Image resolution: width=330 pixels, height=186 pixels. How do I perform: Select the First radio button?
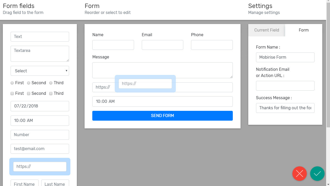tap(12, 83)
